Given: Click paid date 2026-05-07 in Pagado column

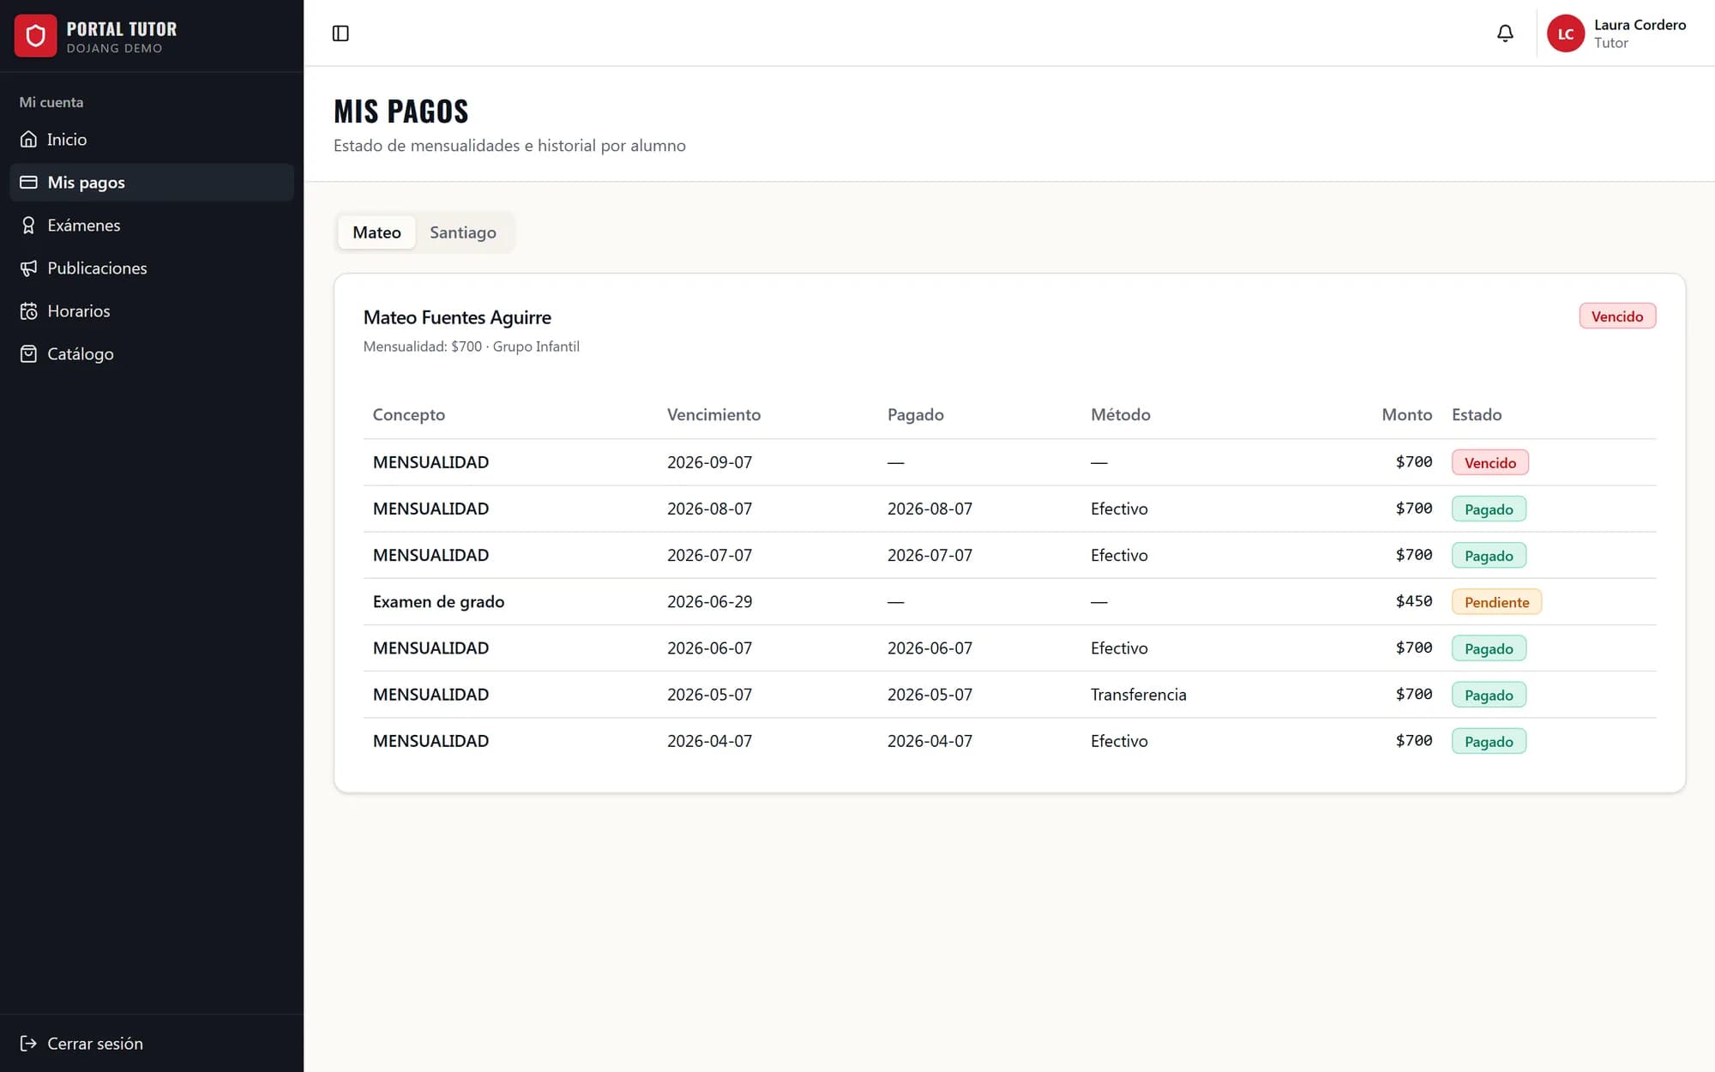Looking at the screenshot, I should 930,695.
